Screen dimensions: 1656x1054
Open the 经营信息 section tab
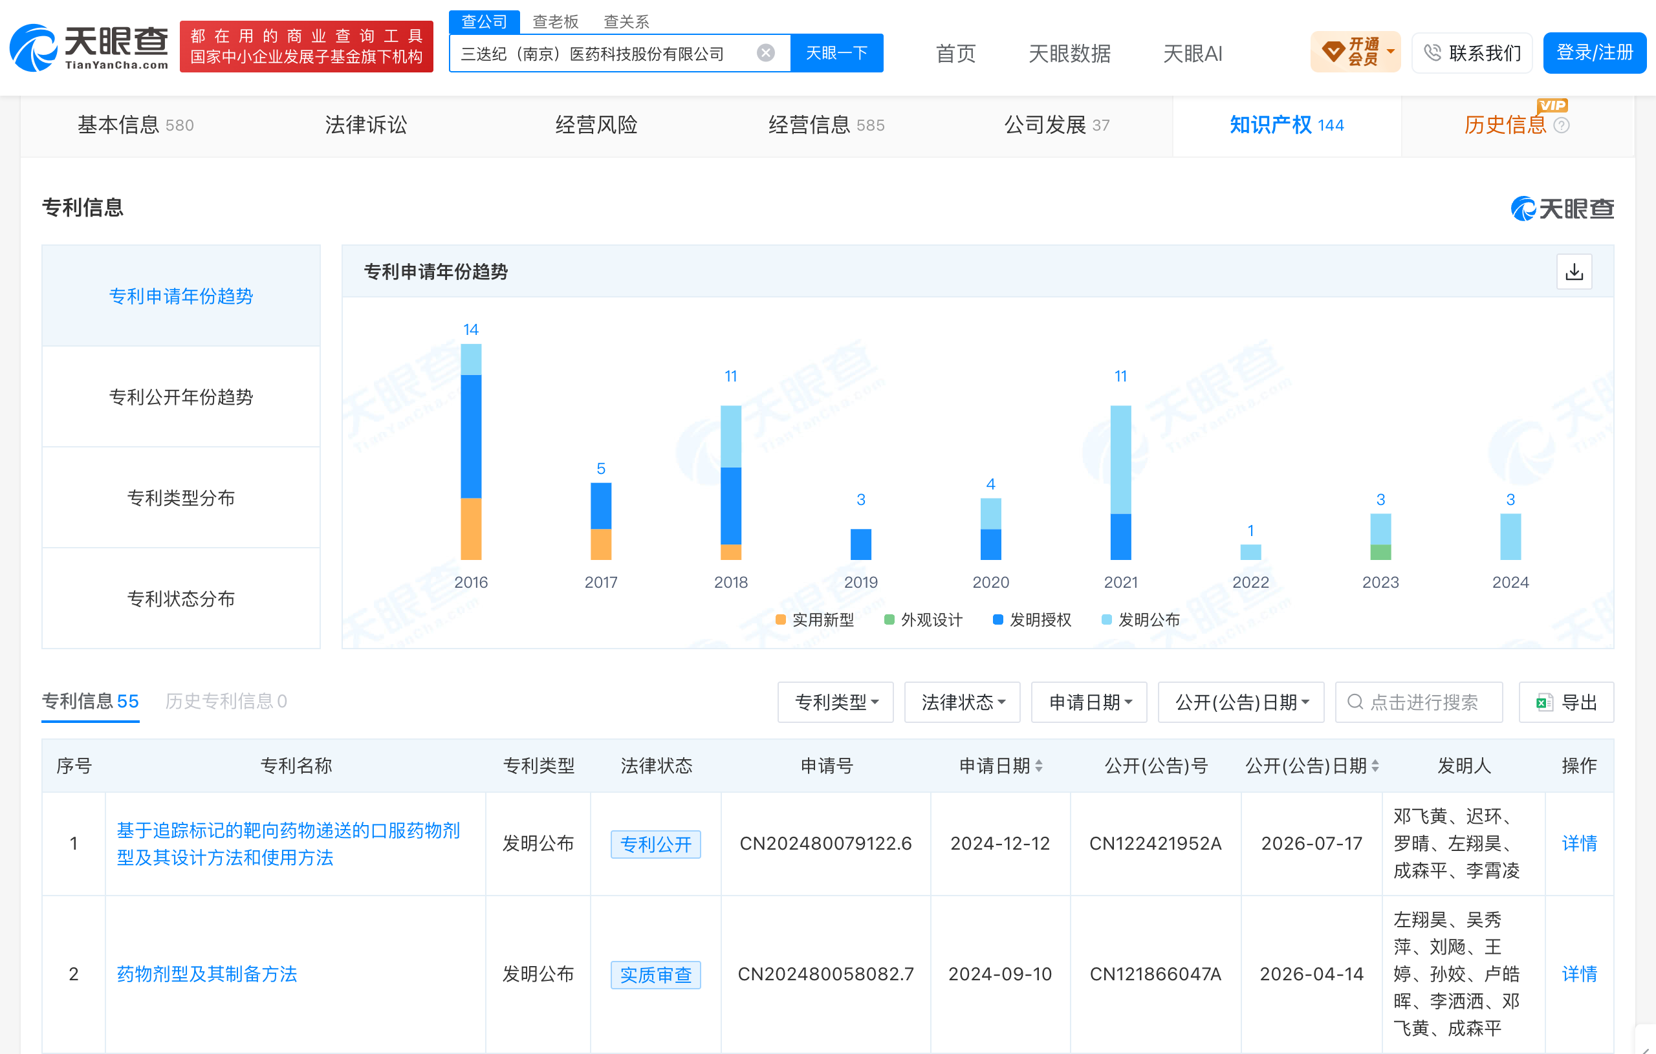pos(827,125)
